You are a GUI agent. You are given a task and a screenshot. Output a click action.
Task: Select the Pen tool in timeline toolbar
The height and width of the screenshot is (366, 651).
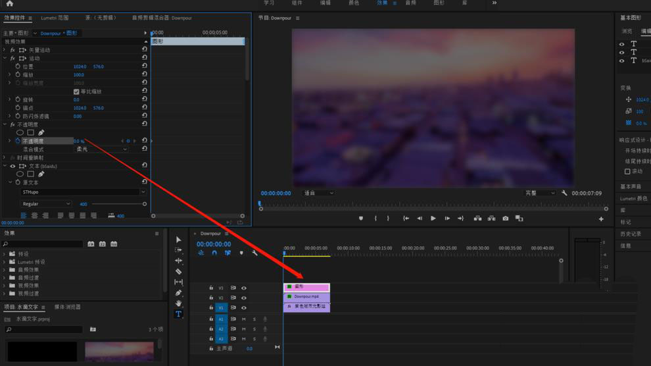[178, 293]
